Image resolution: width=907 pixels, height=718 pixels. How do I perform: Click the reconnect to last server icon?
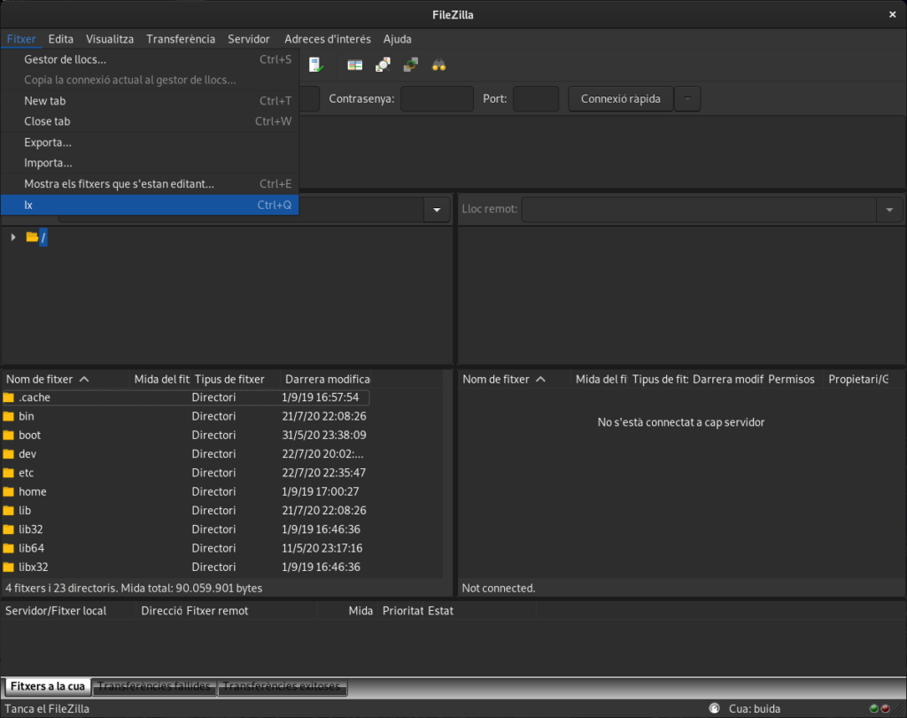click(316, 65)
